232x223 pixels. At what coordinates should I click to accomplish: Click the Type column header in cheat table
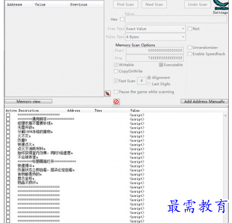(98, 110)
